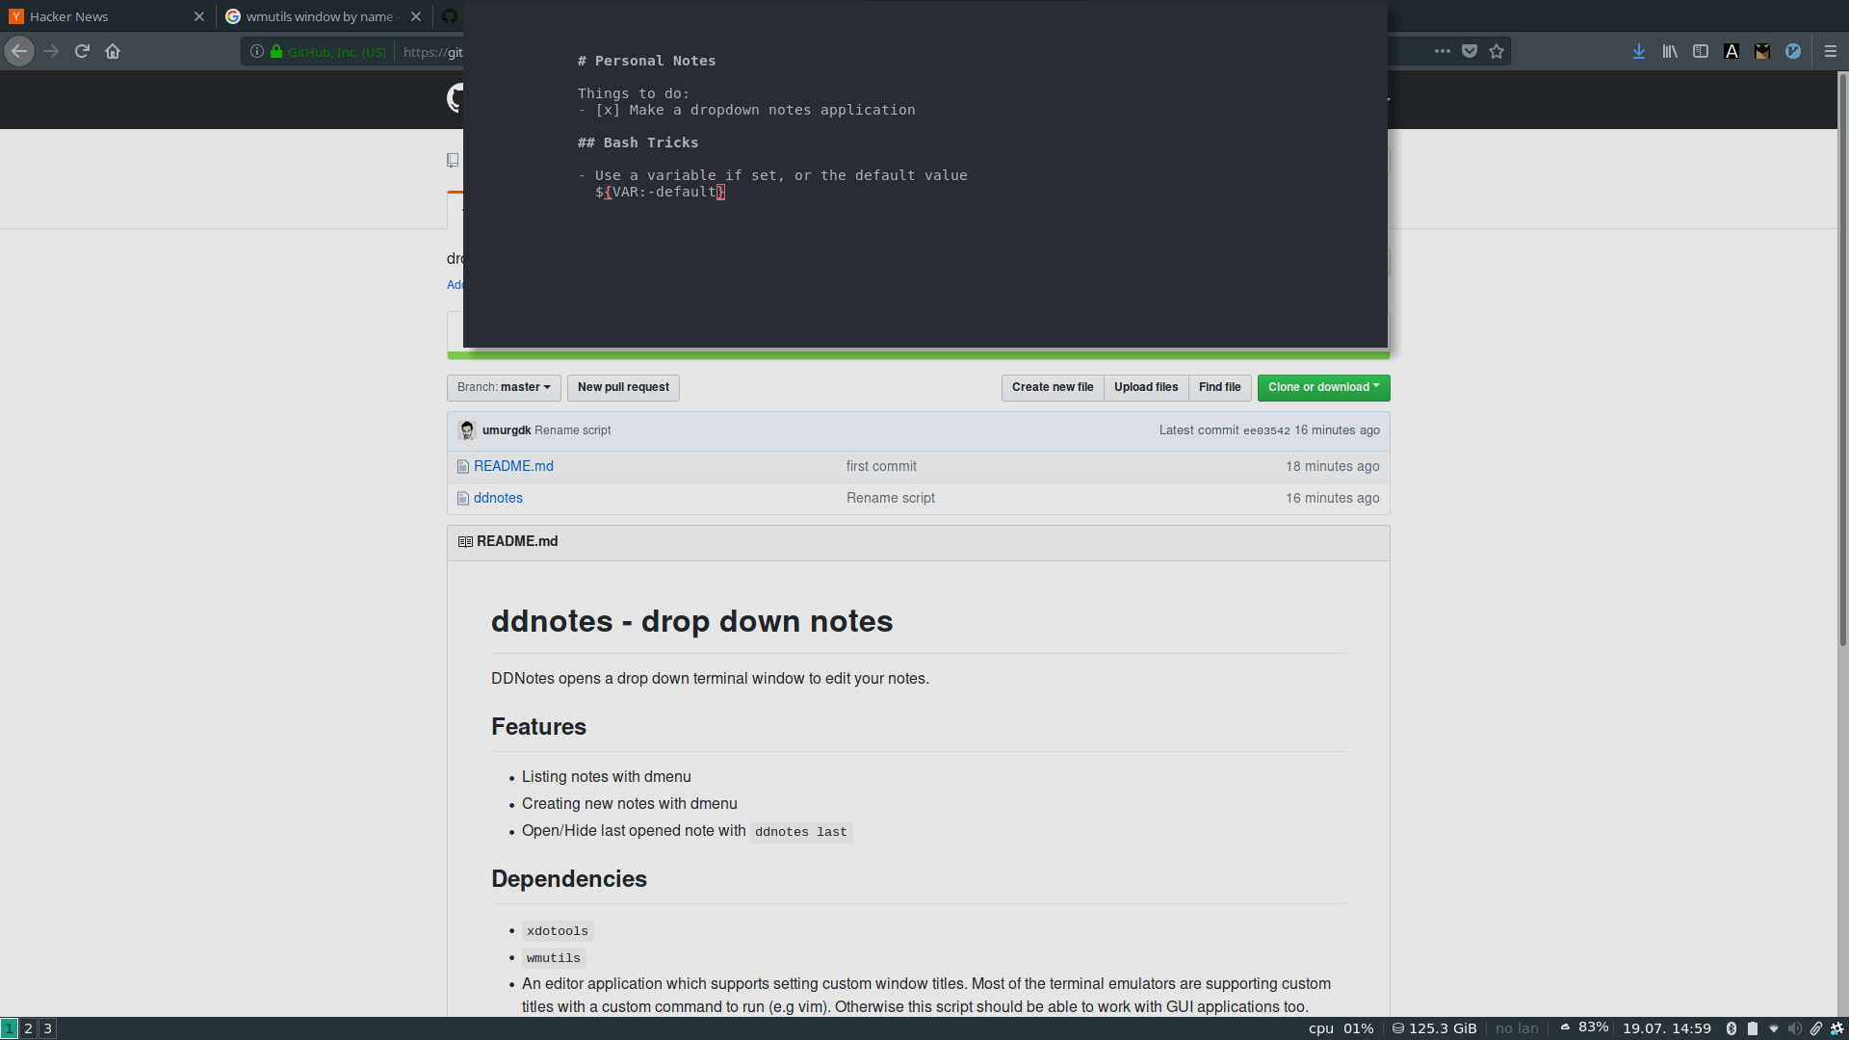The image size is (1849, 1040).
Task: Toggle the sidebar view icon
Action: click(x=1701, y=52)
